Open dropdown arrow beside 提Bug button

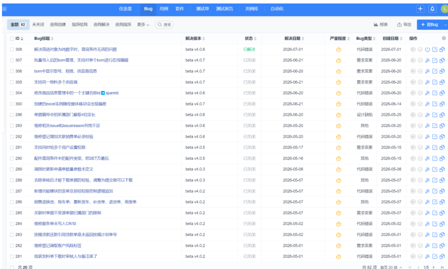(x=445, y=25)
